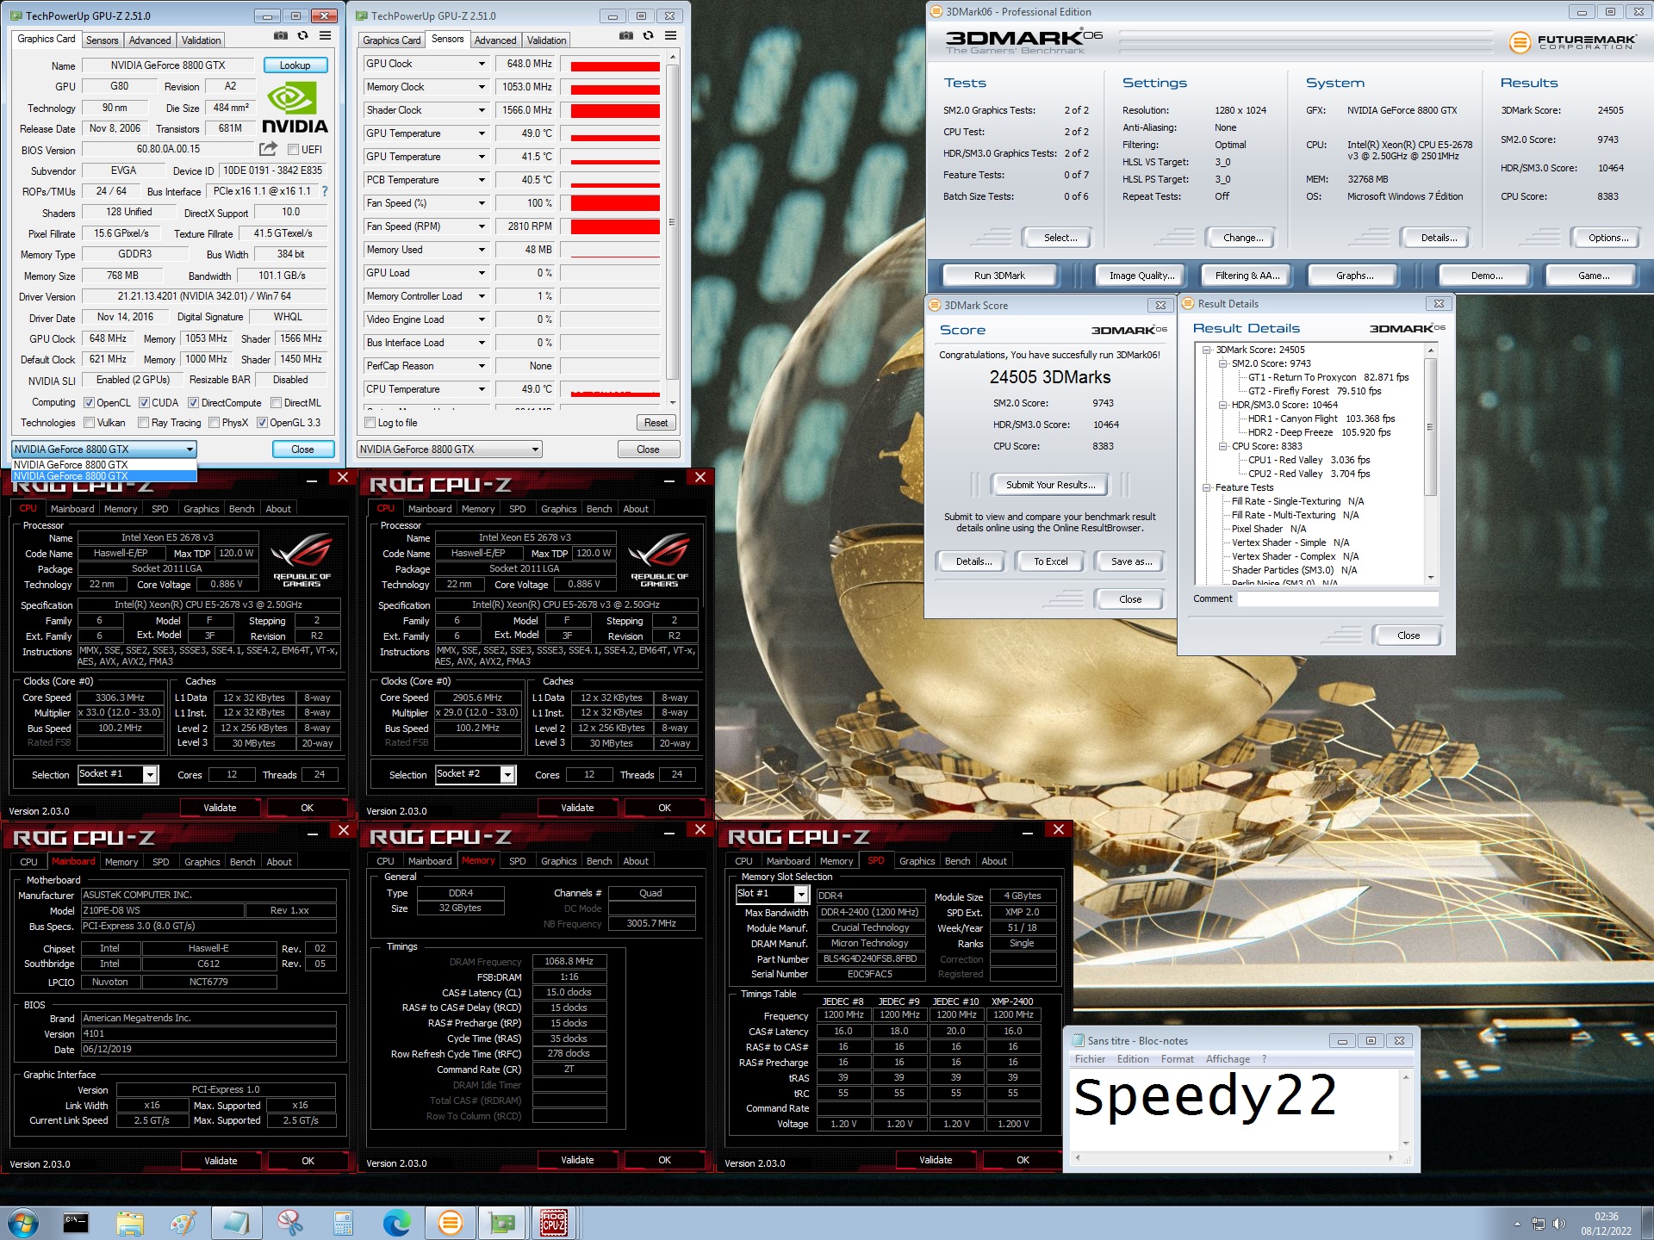Open the Fan Speed (RPM) sensor dropdown
This screenshot has width=1654, height=1240.
[481, 226]
